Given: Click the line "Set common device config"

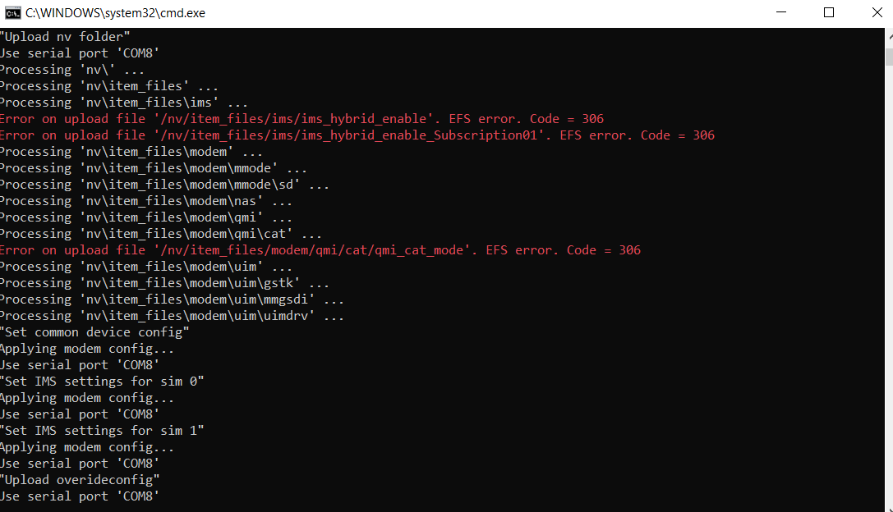Looking at the screenshot, I should [x=94, y=333].
